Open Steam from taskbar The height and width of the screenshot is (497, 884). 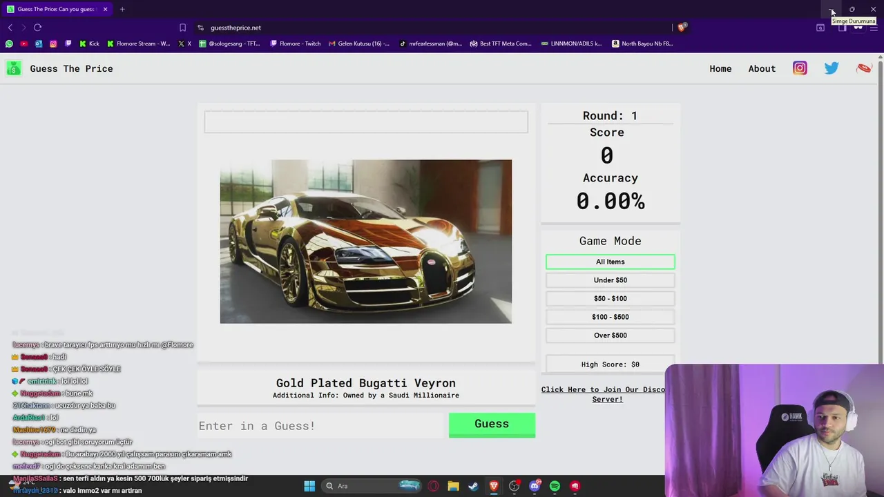tap(473, 486)
